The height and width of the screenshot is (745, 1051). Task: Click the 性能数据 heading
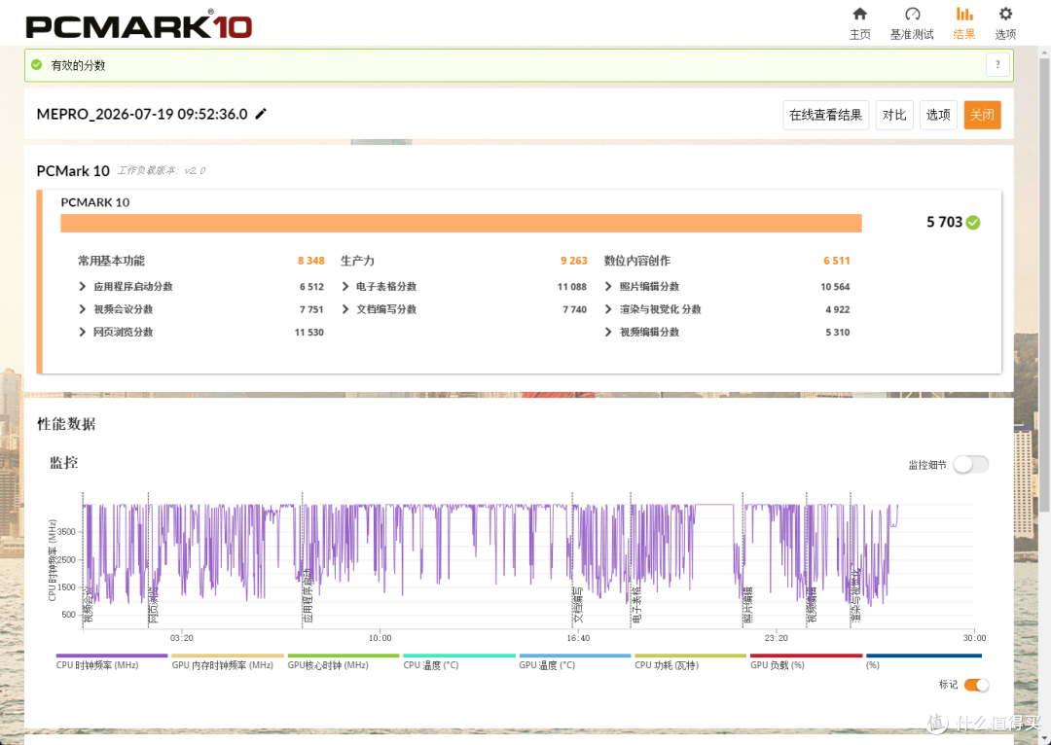click(x=66, y=424)
